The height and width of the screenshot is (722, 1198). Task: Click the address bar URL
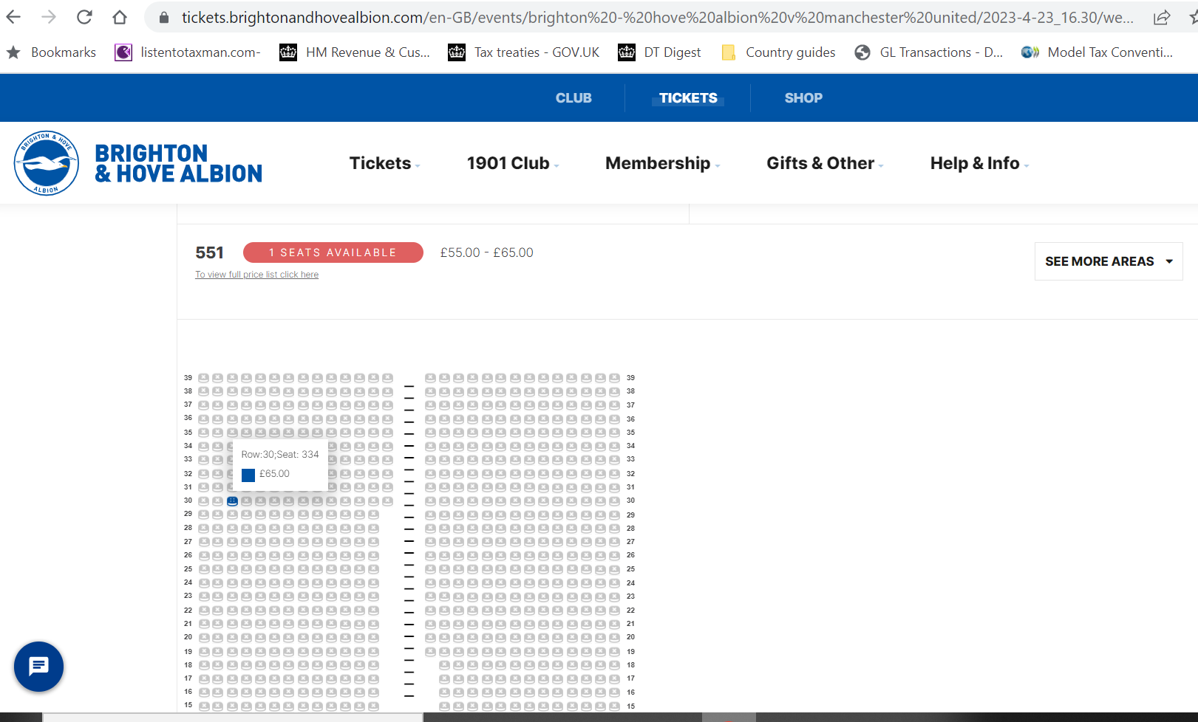[657, 18]
